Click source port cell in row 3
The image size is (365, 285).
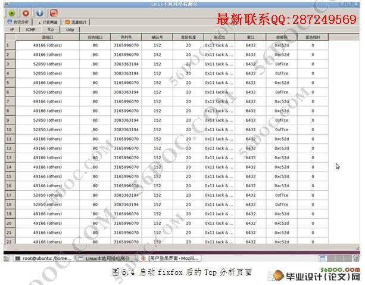pos(48,64)
